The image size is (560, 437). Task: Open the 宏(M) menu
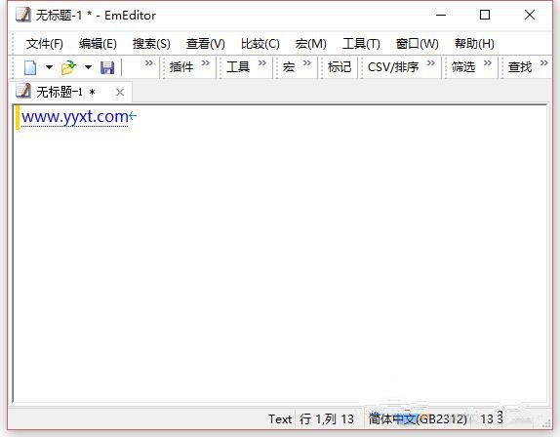pos(310,44)
